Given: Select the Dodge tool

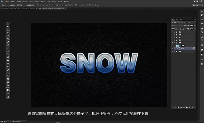Looking at the screenshot, I should [8, 66].
